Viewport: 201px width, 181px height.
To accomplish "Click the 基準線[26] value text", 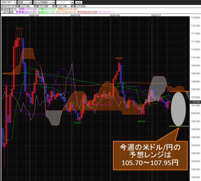I will 26,12.
